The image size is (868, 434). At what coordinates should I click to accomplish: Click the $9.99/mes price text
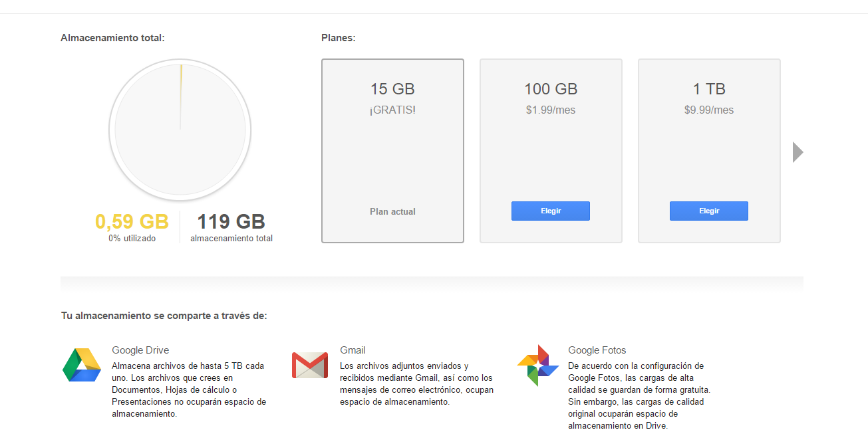(708, 110)
